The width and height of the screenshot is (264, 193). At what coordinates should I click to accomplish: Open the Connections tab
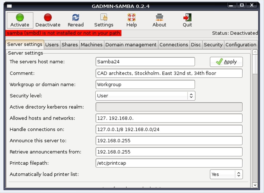[x=174, y=45]
